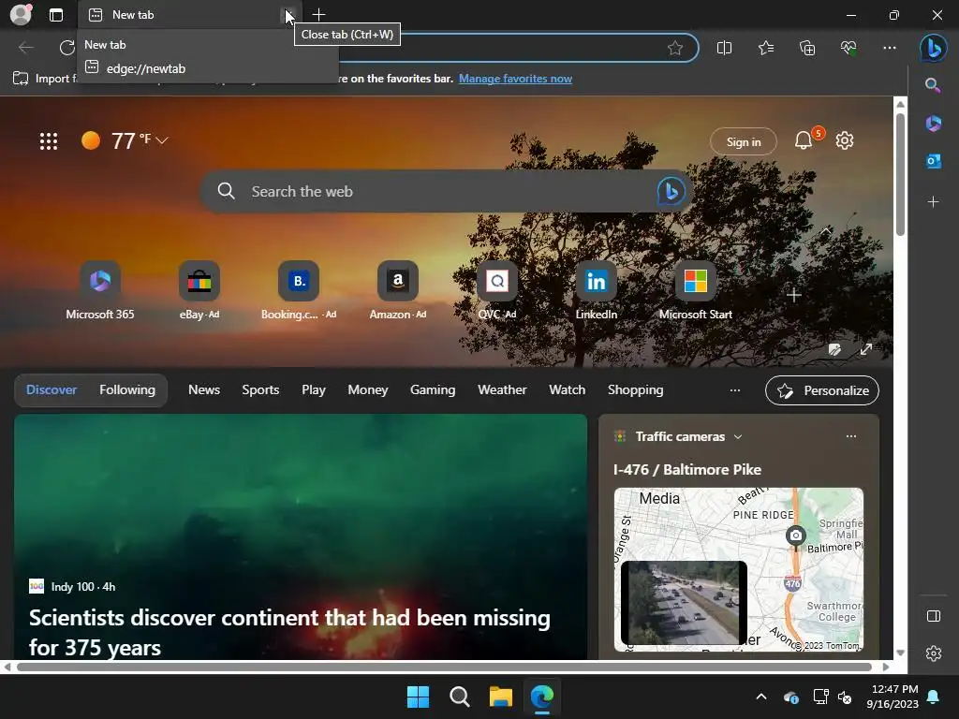Open the traffic camera video thumbnail
Screen dimensions: 959x719
point(684,603)
